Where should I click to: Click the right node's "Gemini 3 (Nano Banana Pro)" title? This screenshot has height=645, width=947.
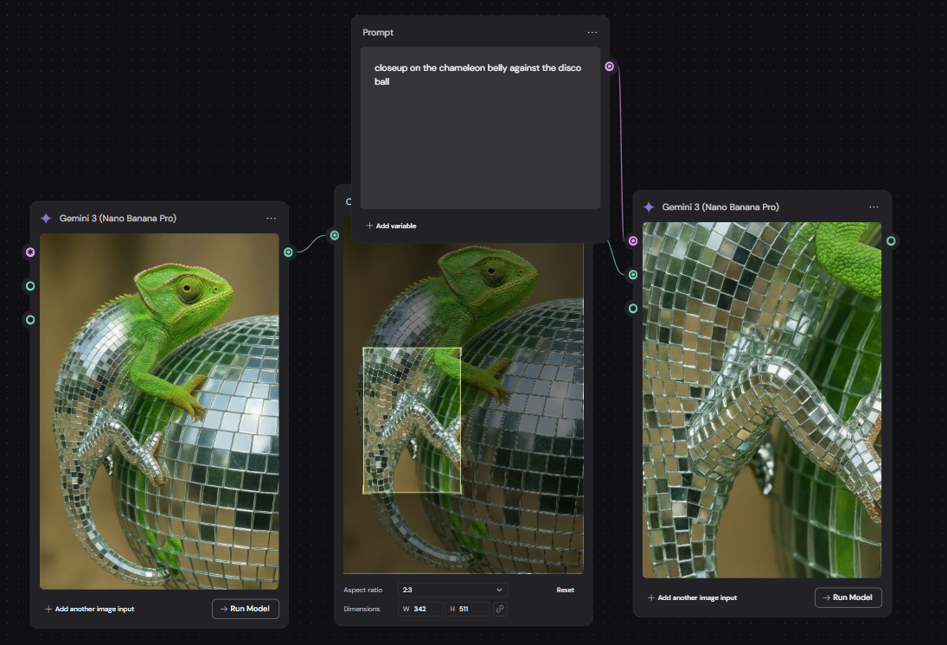(720, 208)
